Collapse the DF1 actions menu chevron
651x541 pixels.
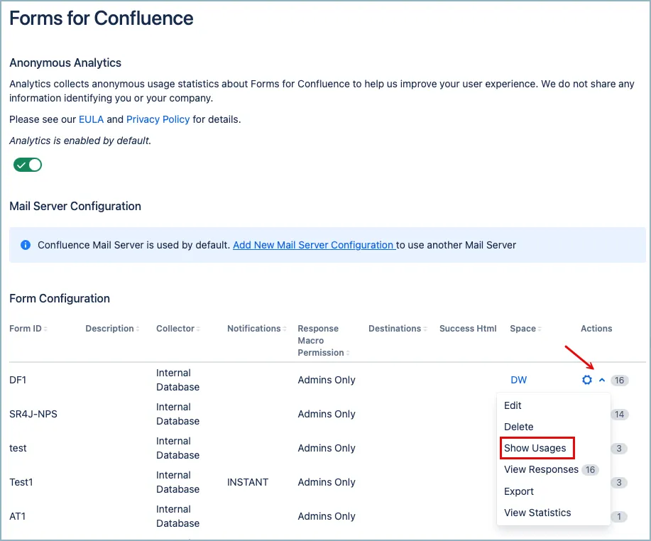(x=602, y=380)
